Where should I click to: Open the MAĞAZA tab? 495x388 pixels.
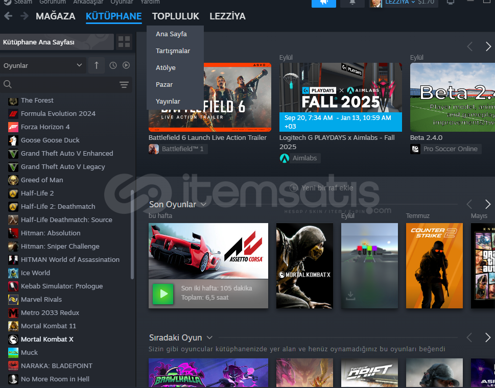55,16
